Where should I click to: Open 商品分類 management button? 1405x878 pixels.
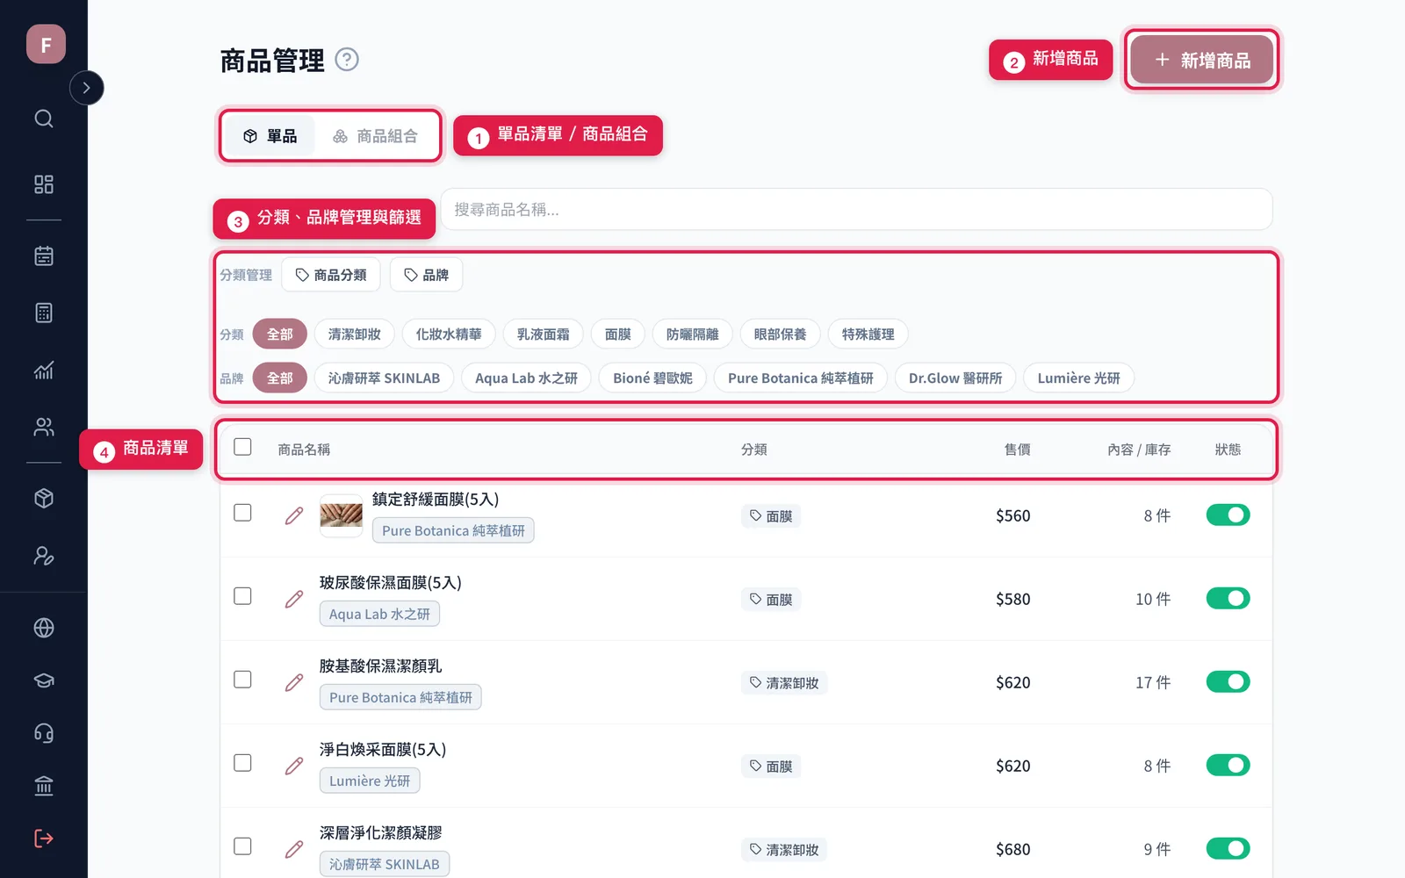[x=331, y=275]
